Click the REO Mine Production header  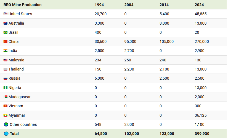coord(22,5)
